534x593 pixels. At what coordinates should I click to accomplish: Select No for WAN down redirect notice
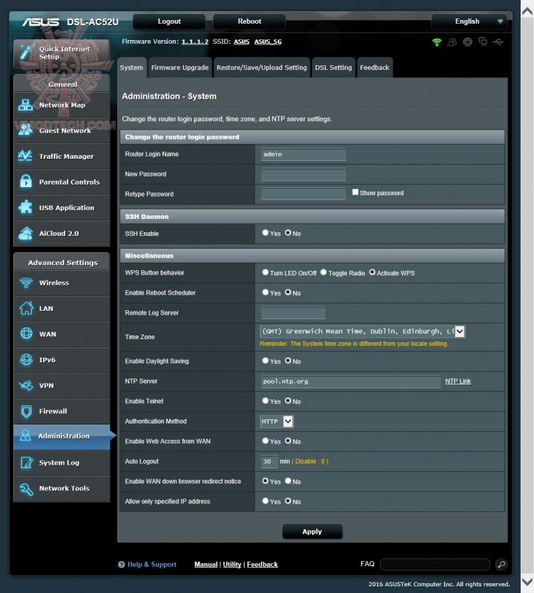(288, 481)
